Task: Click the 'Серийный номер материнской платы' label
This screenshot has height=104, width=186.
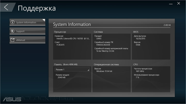Action: (111, 49)
